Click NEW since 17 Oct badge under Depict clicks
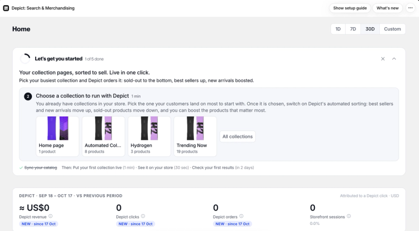The height and width of the screenshot is (231, 419). pos(136,224)
